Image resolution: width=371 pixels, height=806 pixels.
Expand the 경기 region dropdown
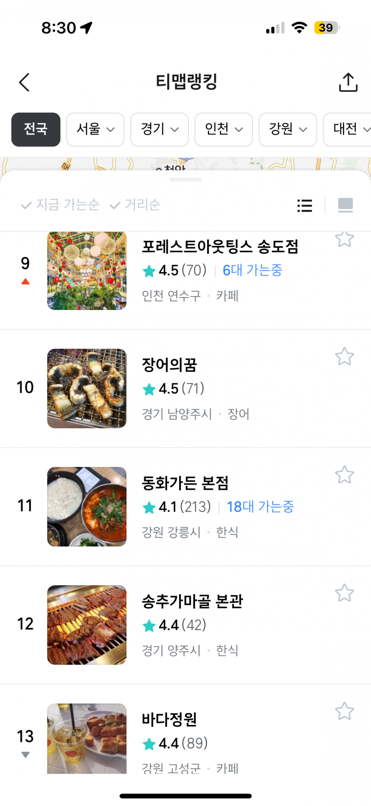[x=160, y=129]
